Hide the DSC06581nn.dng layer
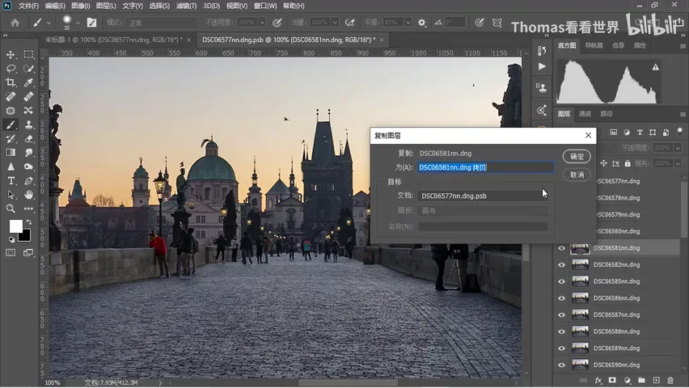 (561, 248)
